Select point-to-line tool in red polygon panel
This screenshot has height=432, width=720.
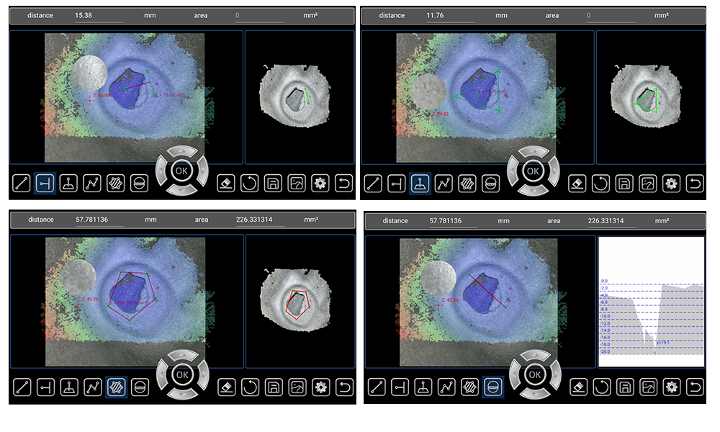[46, 387]
